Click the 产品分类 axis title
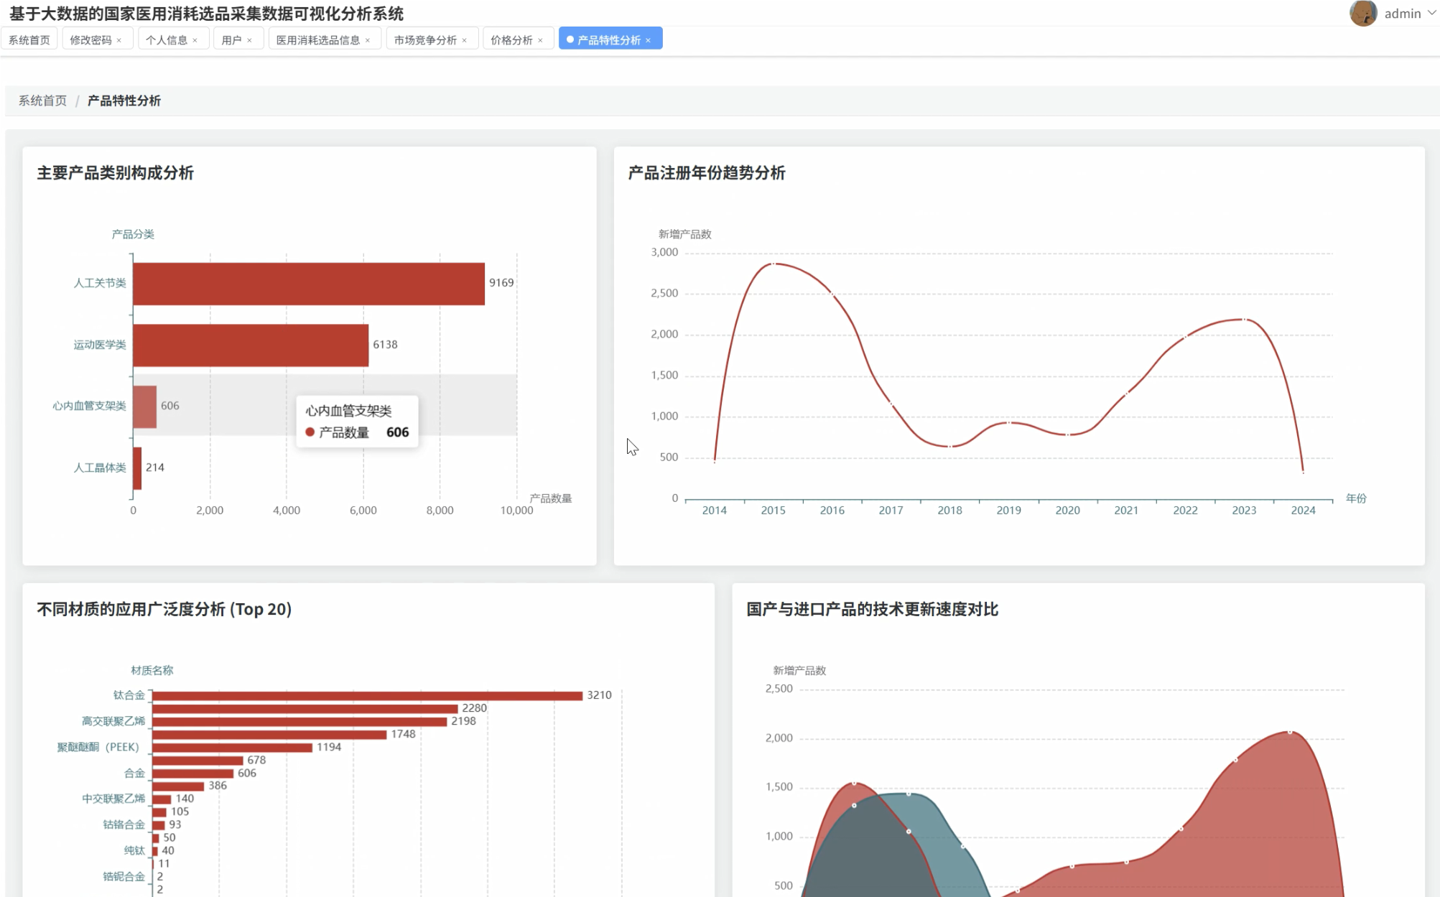 (133, 234)
